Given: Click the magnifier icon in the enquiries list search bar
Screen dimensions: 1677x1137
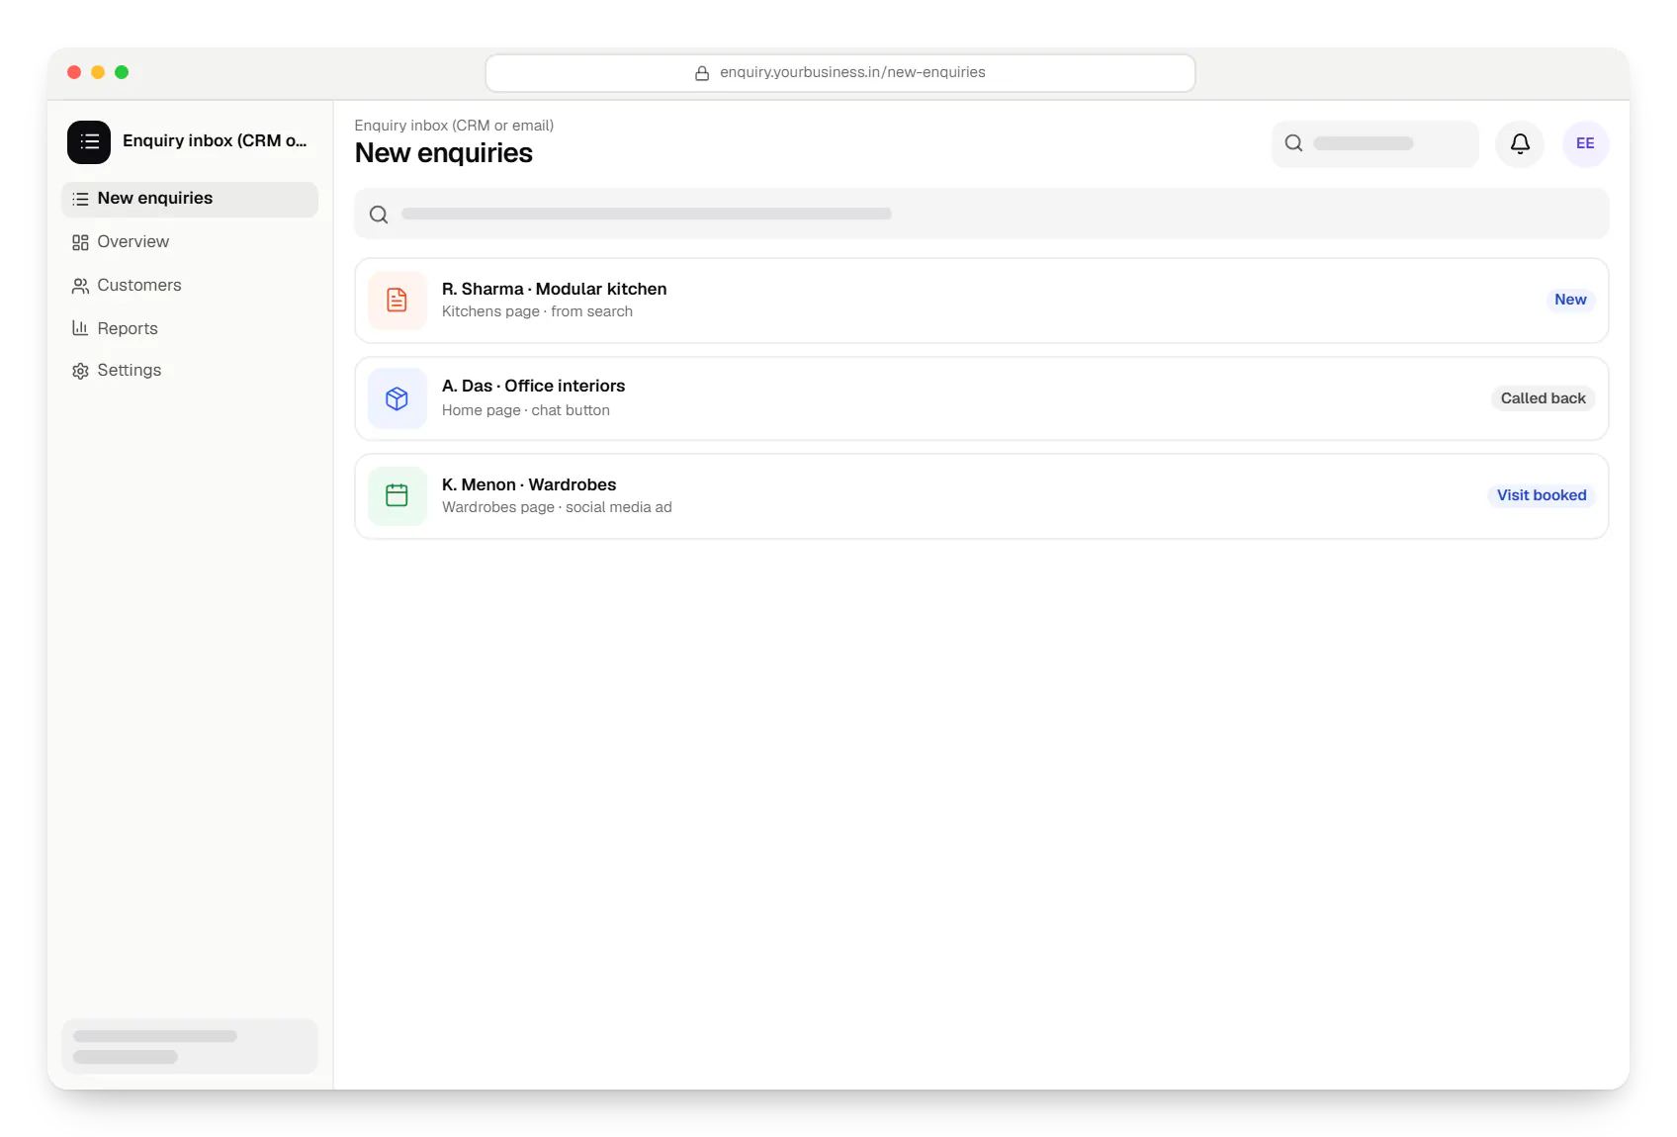Looking at the screenshot, I should pyautogui.click(x=379, y=215).
